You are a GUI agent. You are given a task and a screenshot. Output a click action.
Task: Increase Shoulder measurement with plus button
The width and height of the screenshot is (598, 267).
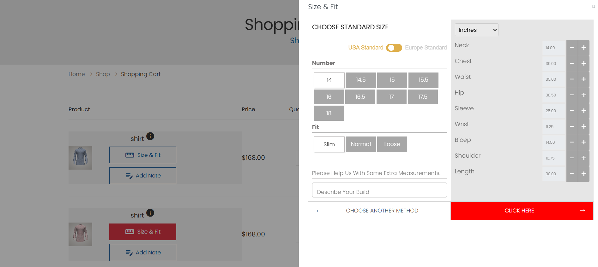[583, 158]
